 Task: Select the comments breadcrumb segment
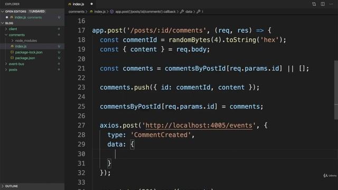click(x=76, y=12)
